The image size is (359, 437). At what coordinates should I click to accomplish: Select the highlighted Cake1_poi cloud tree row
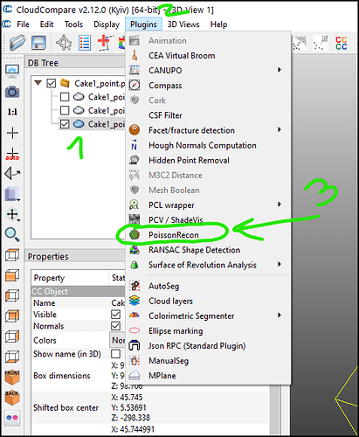pyautogui.click(x=92, y=124)
